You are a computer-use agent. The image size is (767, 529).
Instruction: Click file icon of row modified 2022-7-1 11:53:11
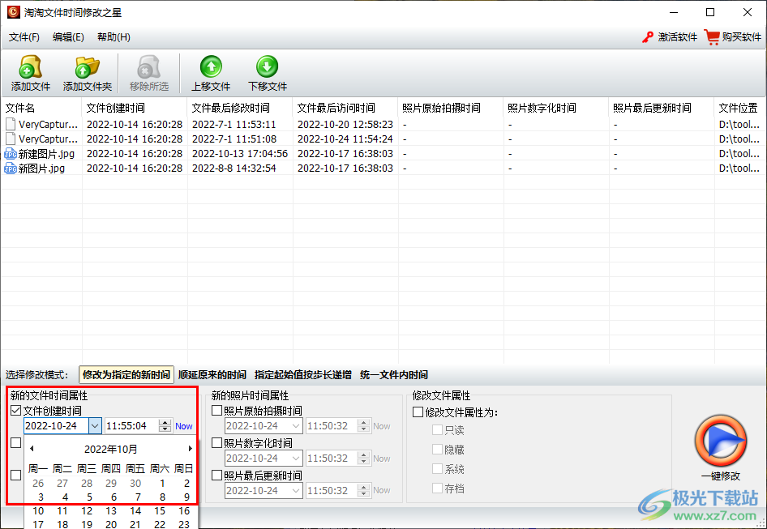pyautogui.click(x=11, y=124)
